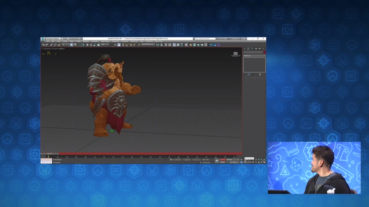369x207 pixels.
Task: Open the Selected key filter dropdown
Action: [233, 160]
